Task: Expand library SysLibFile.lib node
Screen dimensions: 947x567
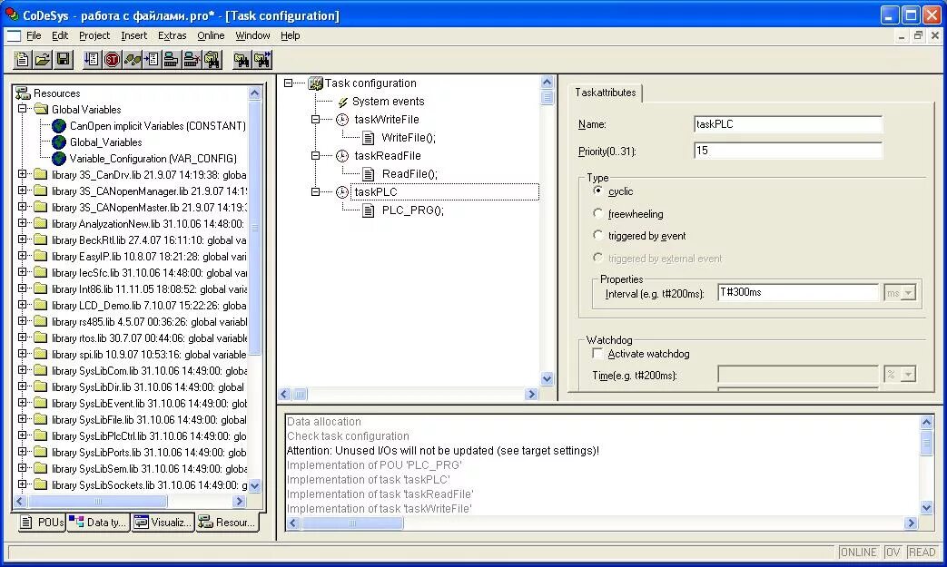Action: pyautogui.click(x=23, y=418)
